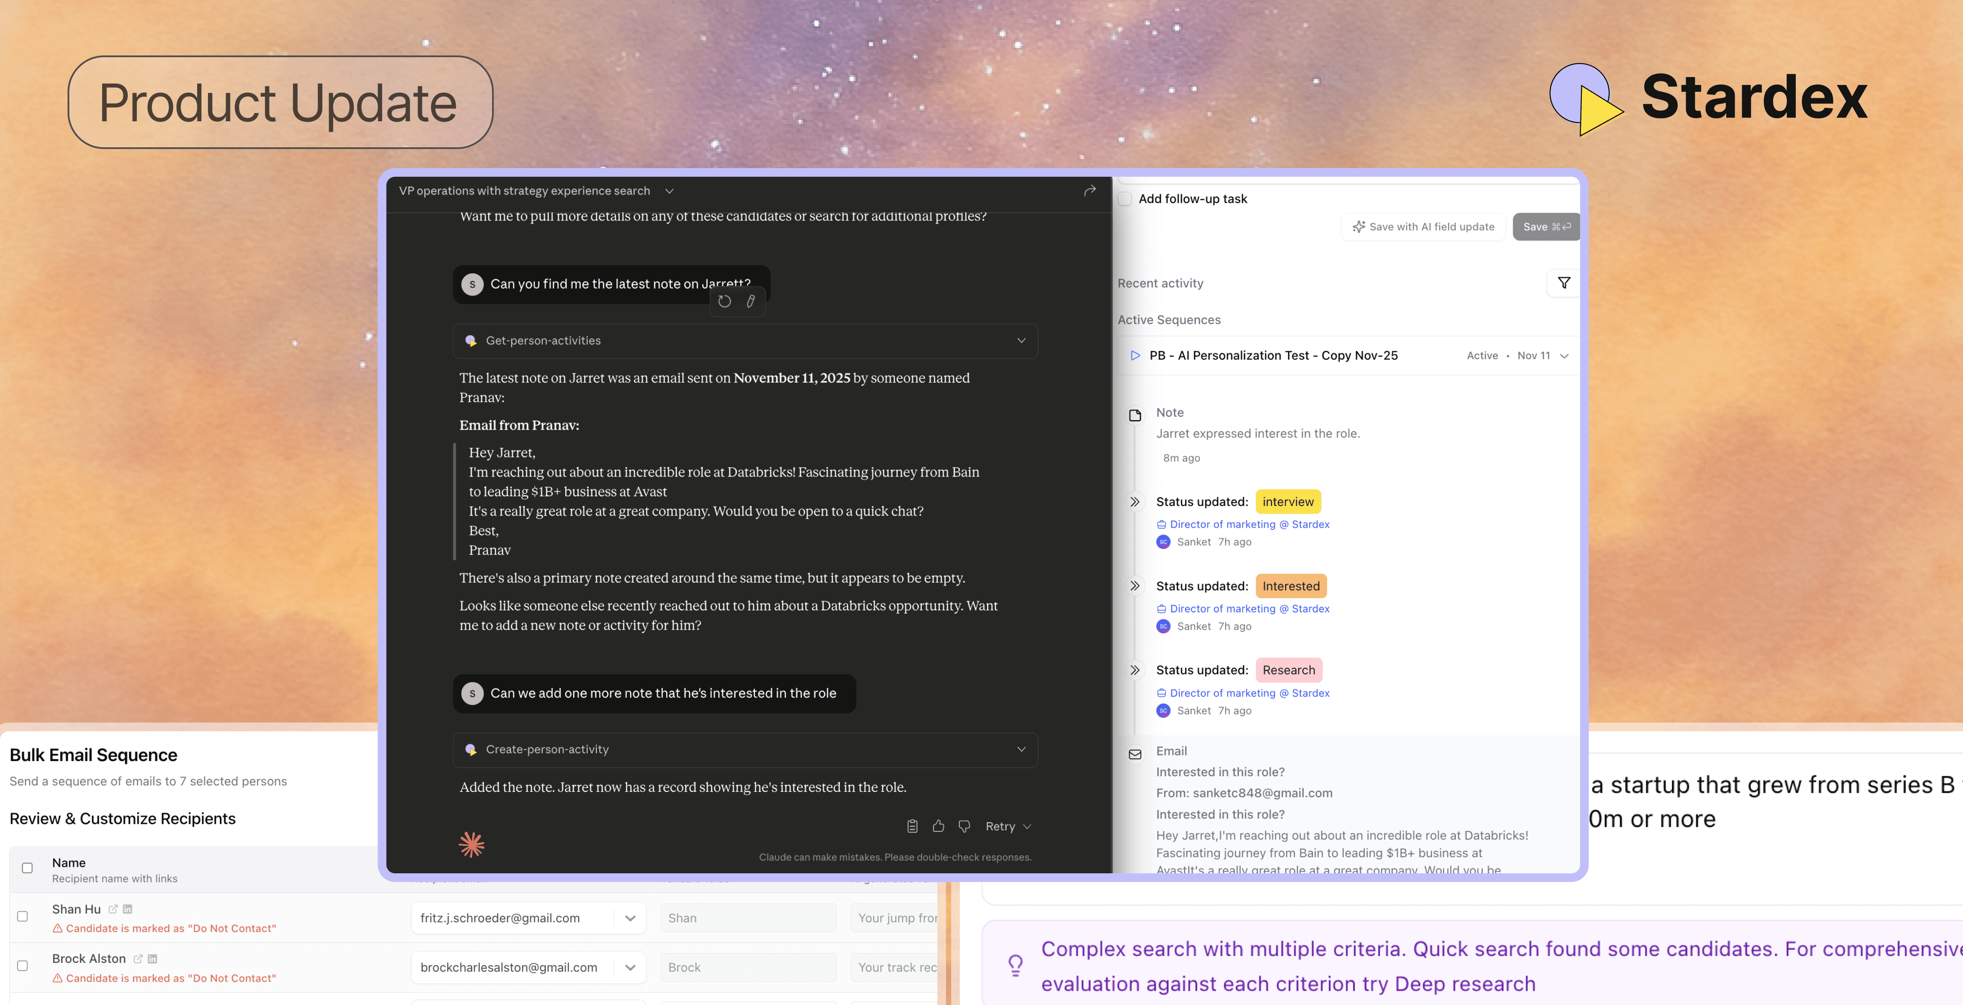
Task: Toggle the select-all checkbox in the Name header
Action: pyautogui.click(x=27, y=868)
